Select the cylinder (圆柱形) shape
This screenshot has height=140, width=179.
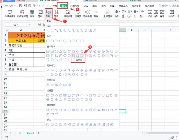click(73, 56)
